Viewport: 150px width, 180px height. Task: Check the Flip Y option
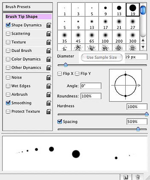[77, 74]
